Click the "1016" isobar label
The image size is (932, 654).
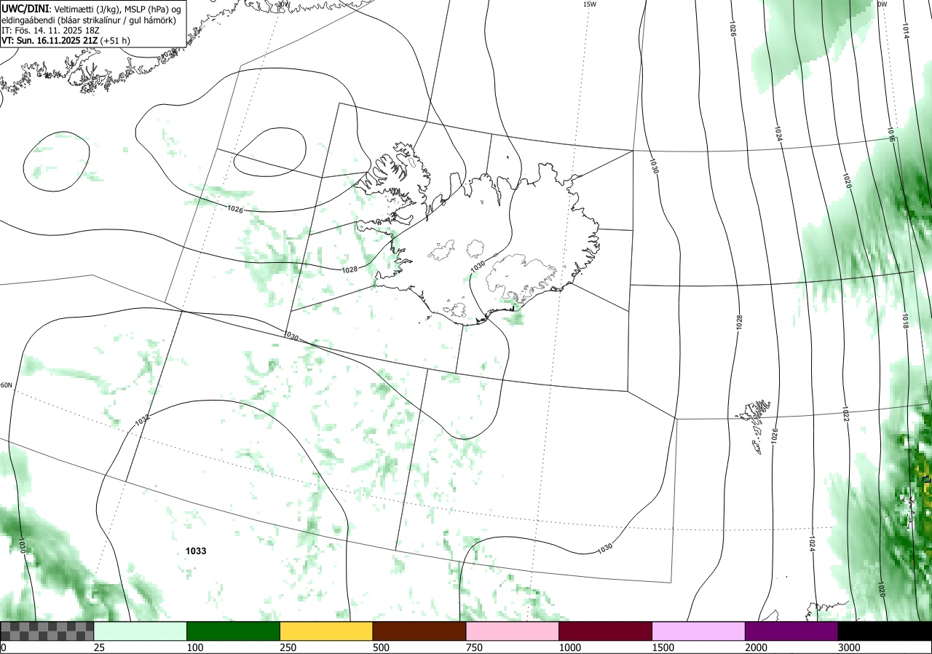coord(891,133)
